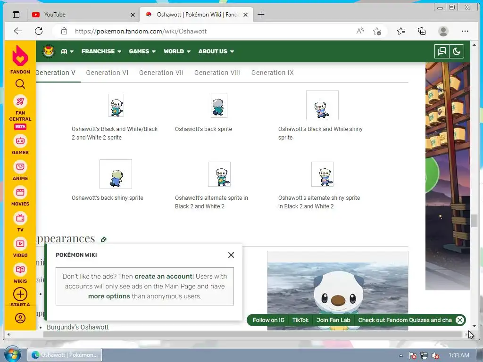Select the Generation V sprite tab
This screenshot has width=483, height=362.
(x=56, y=73)
